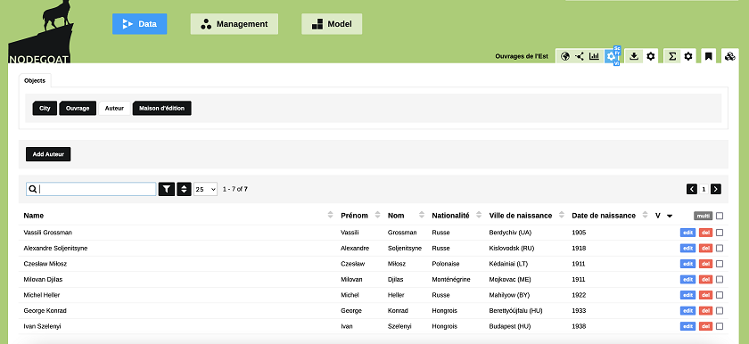Screen dimensions: 749x344
Task: Click the Add Auteur button
Action: (x=48, y=154)
